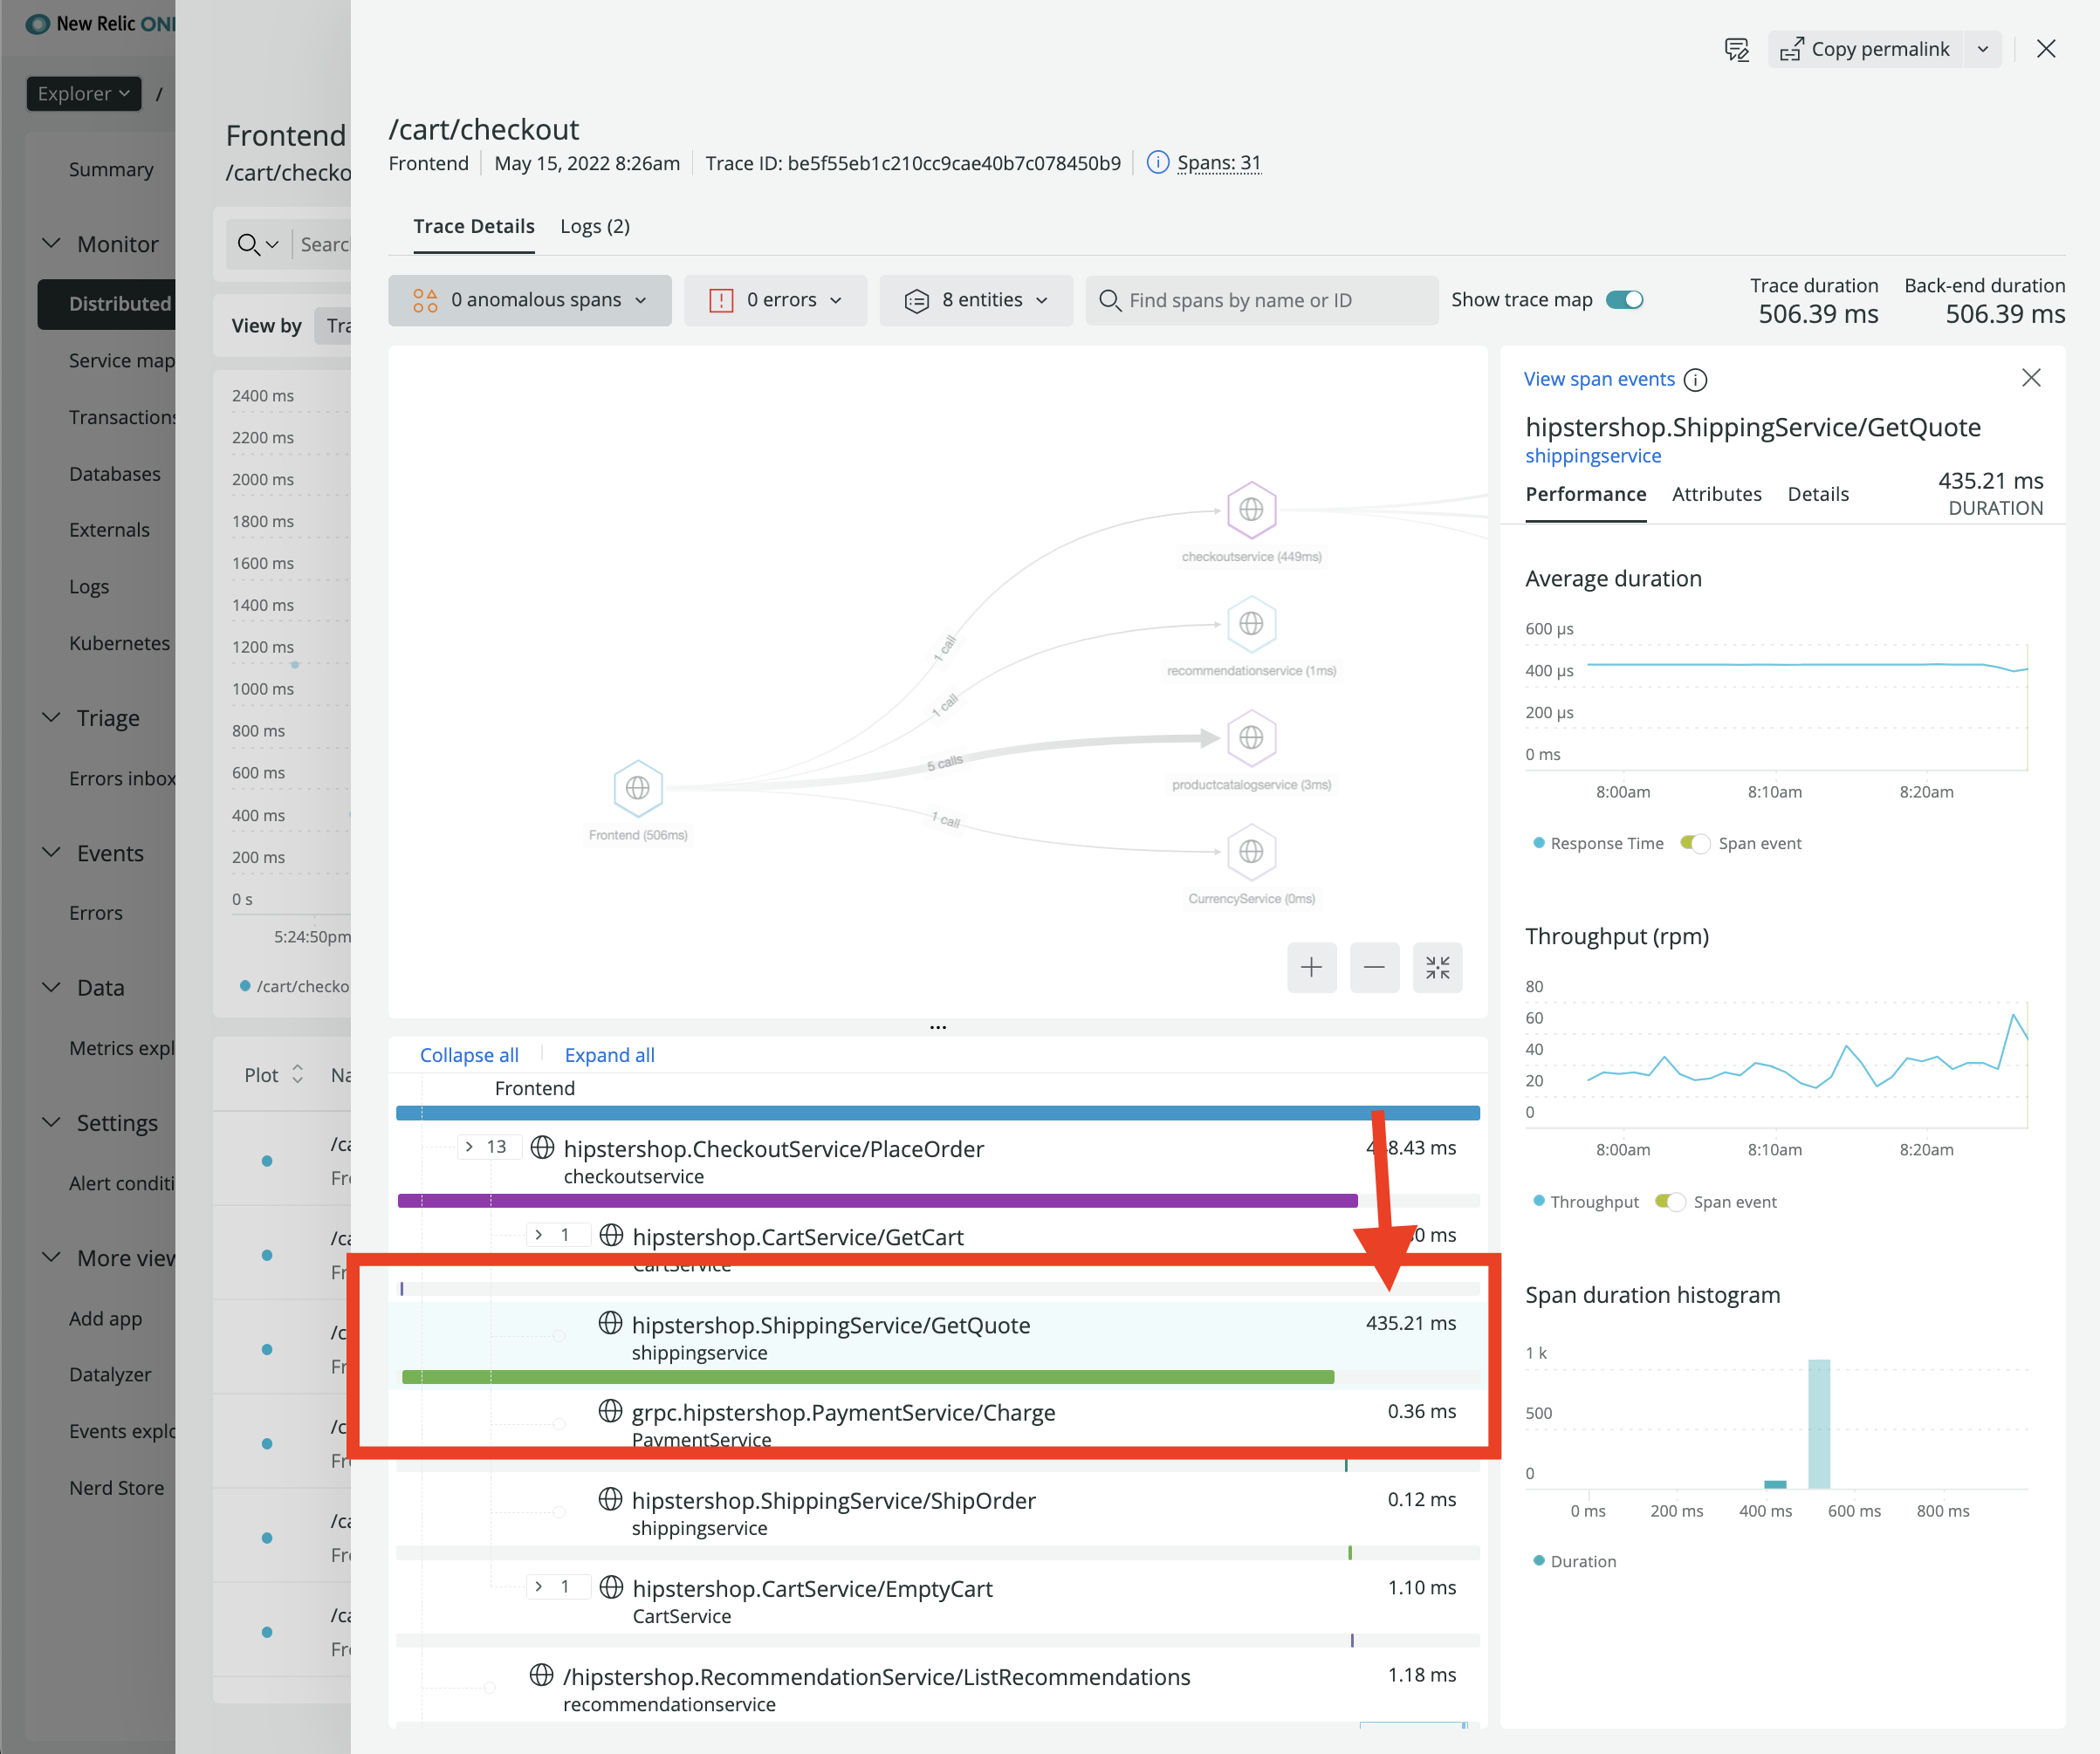Image resolution: width=2100 pixels, height=1754 pixels.
Task: Click the globe icon of CartService/EmptyCart
Action: click(611, 1587)
